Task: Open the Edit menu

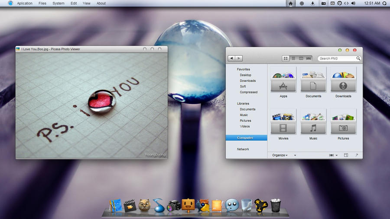Action: click(x=74, y=3)
